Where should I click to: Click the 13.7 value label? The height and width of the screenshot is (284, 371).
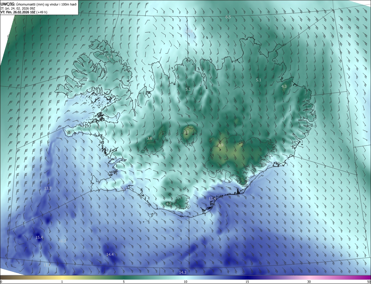48,188
